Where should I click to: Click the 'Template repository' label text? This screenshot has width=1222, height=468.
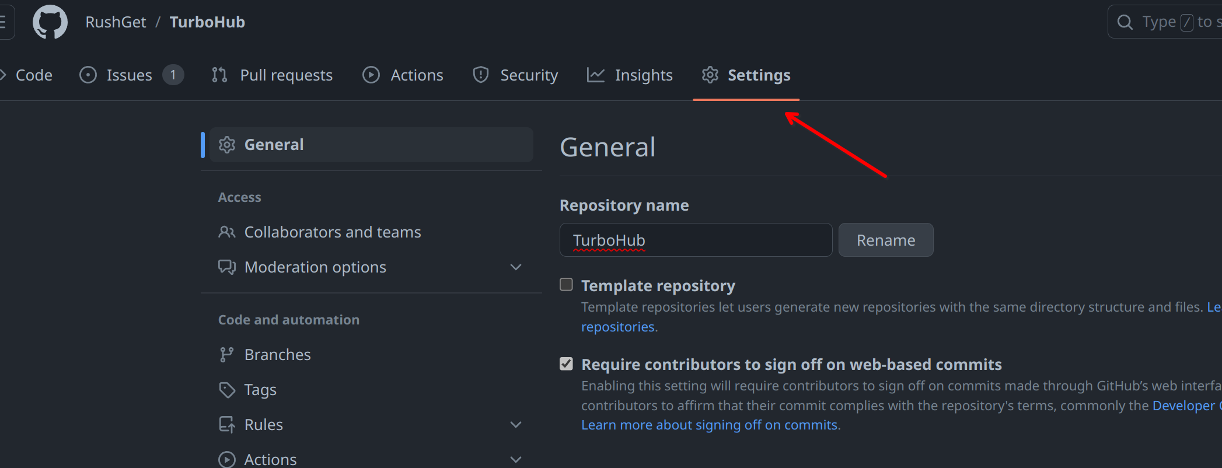click(658, 286)
